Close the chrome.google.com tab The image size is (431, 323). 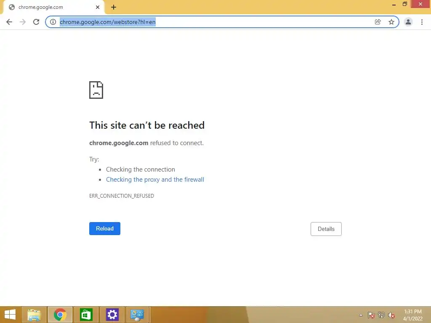pos(98,8)
